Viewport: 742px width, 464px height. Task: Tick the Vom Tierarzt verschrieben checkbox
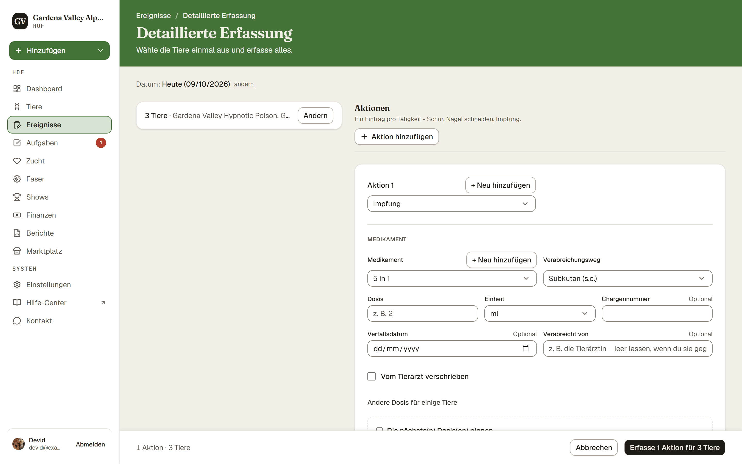(x=371, y=377)
